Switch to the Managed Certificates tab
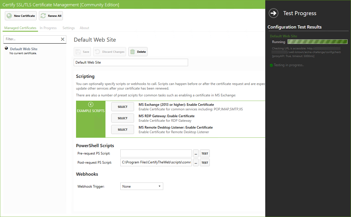Viewport: 351px width, 217px height. pyautogui.click(x=20, y=28)
